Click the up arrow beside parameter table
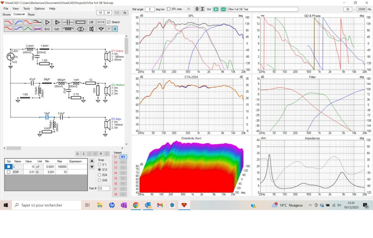Viewport: 373px width, 238px height. click(92, 161)
